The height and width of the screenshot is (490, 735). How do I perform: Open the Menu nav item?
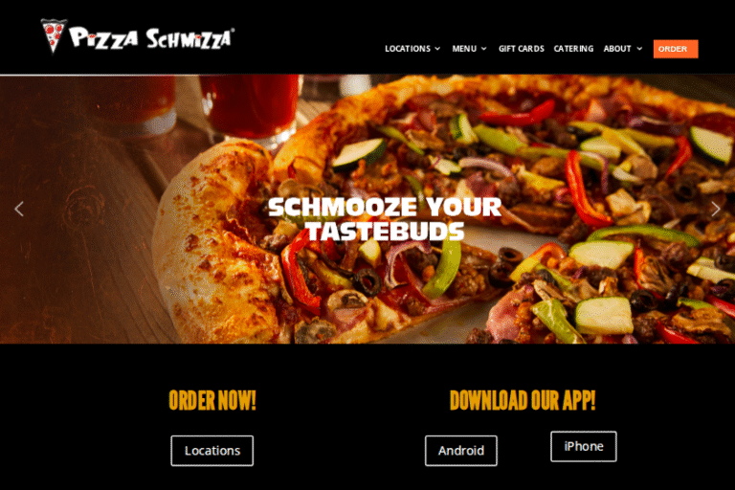464,49
